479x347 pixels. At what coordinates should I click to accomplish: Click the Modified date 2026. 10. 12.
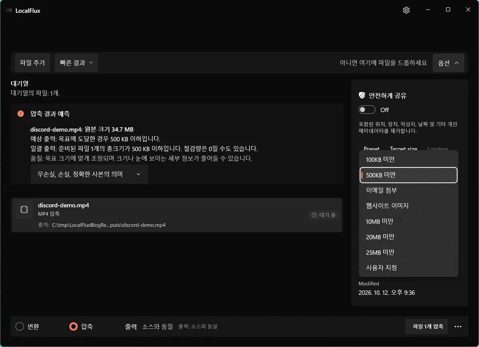coord(387,293)
